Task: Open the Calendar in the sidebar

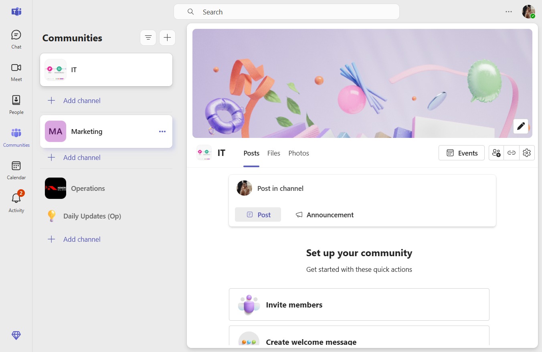Action: 16,170
